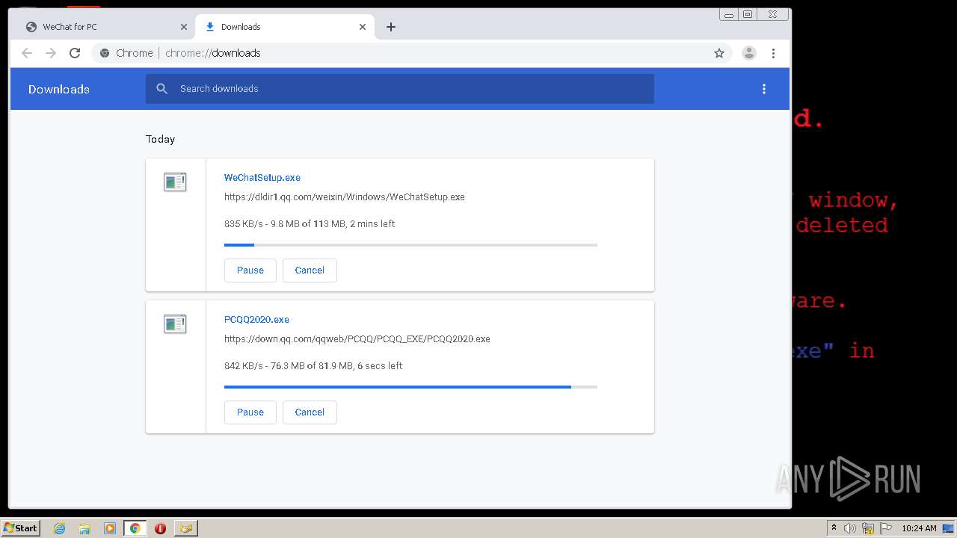Viewport: 957px width, 538px height.
Task: Click the PCQQ2020 speed and size status text
Action: click(313, 366)
